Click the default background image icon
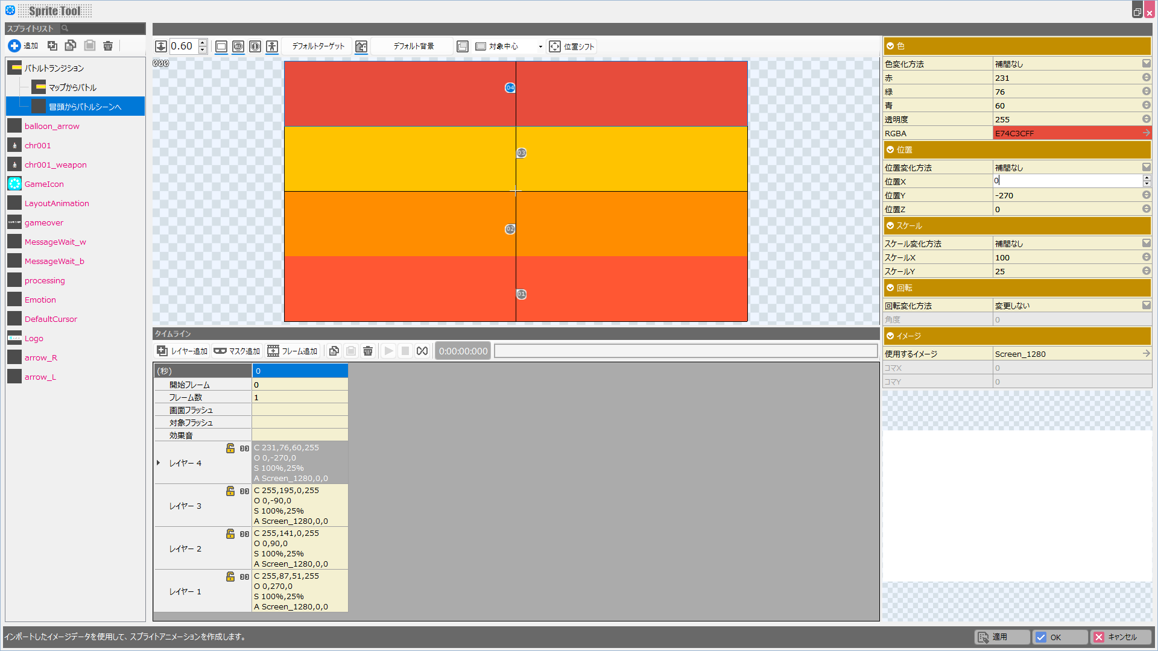This screenshot has height=651, width=1158. click(361, 46)
